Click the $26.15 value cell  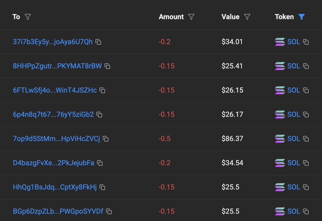(x=232, y=90)
